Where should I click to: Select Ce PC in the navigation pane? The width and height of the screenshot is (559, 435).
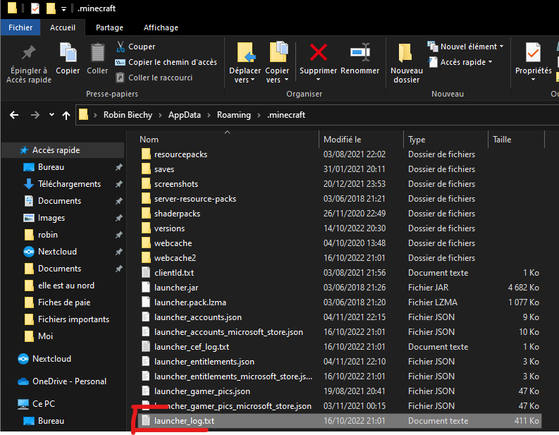pos(44,403)
